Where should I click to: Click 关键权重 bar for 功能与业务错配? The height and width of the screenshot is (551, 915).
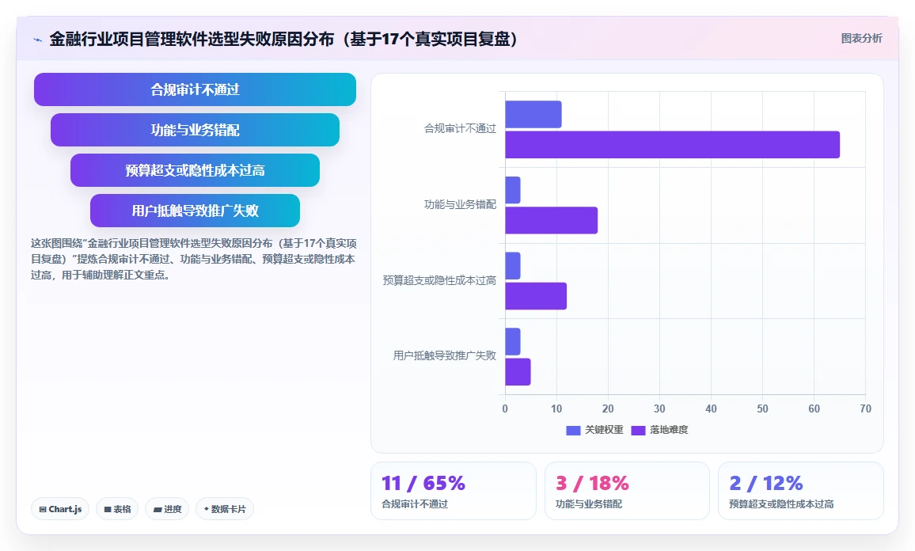click(x=513, y=190)
